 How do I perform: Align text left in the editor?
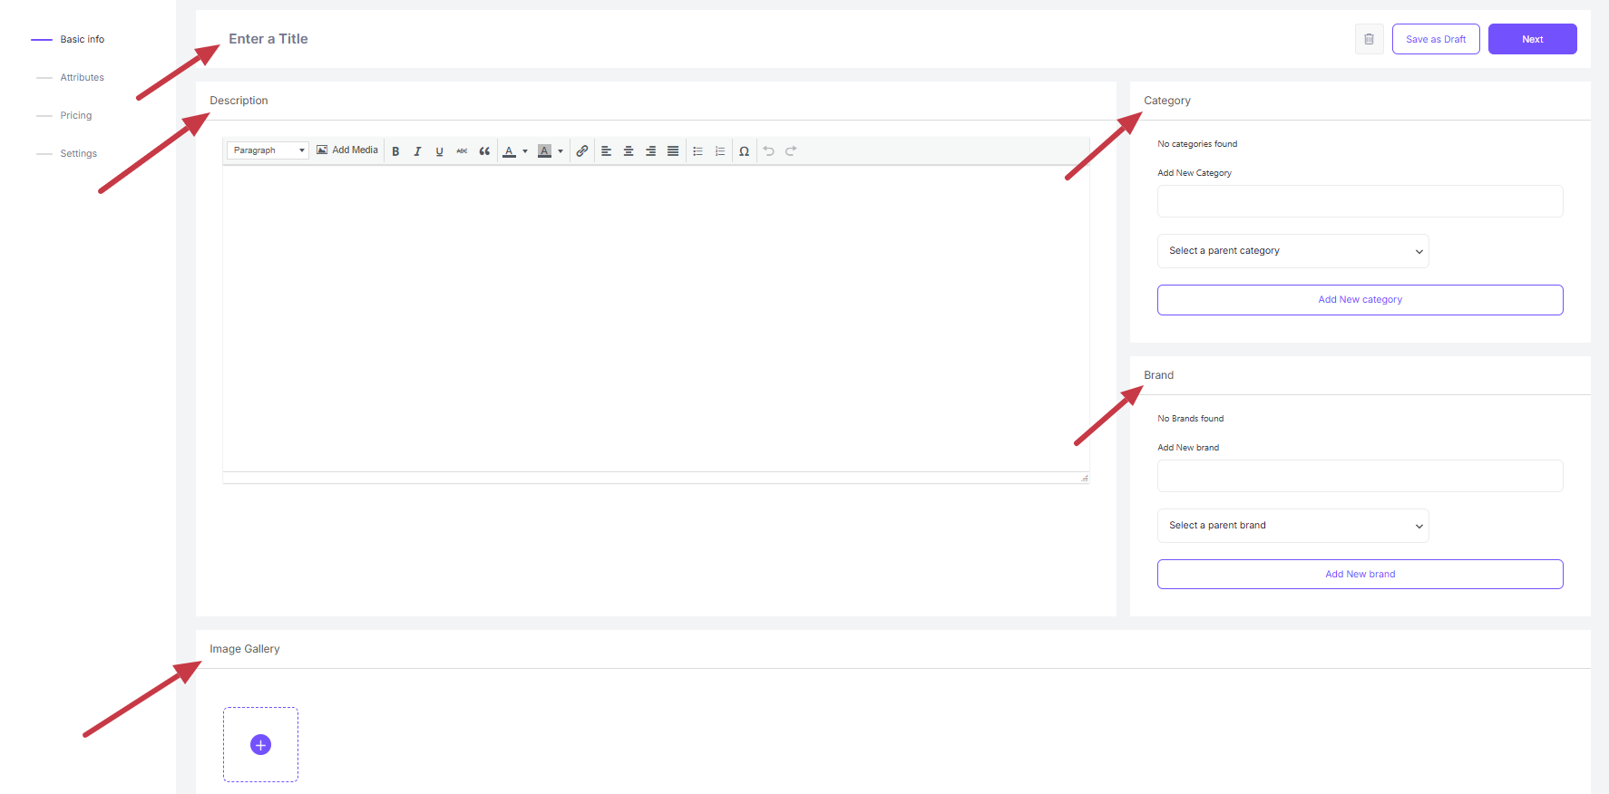(x=606, y=151)
